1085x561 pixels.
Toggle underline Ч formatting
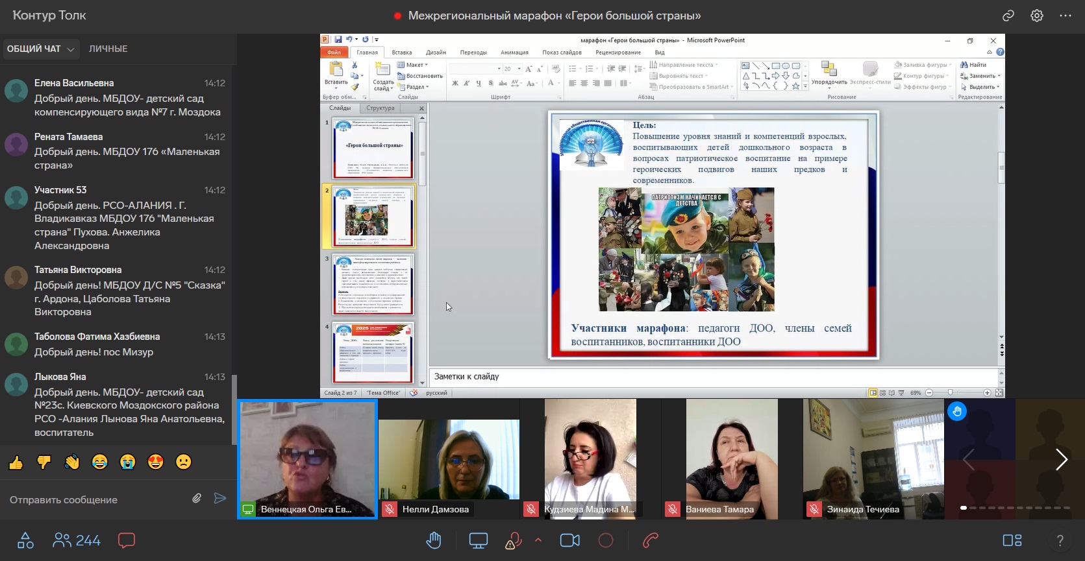click(x=479, y=83)
